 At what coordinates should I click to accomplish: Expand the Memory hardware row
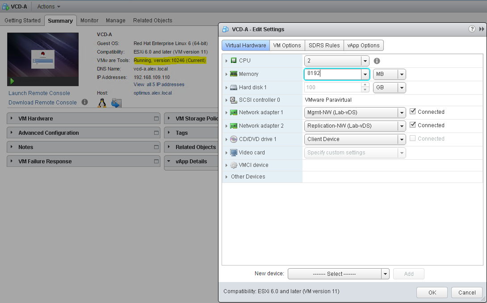[x=227, y=74]
